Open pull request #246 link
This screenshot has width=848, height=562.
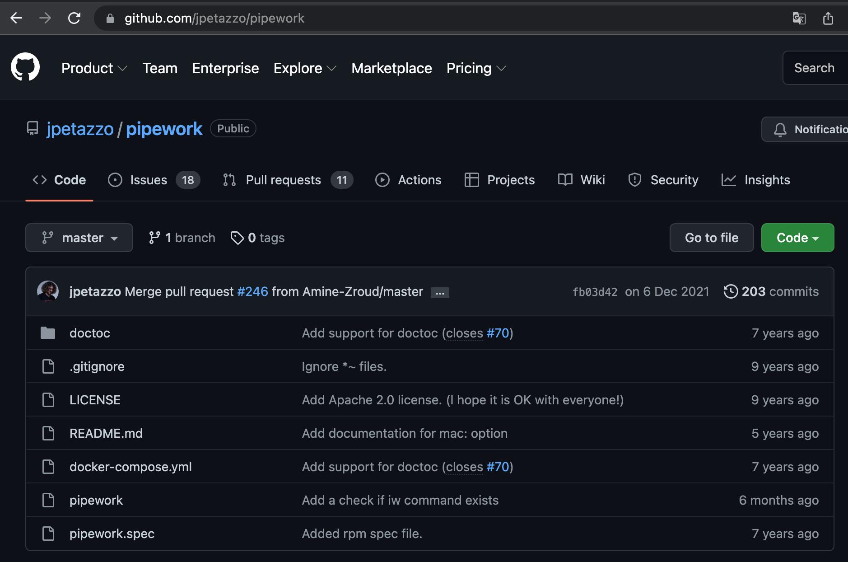tap(252, 291)
